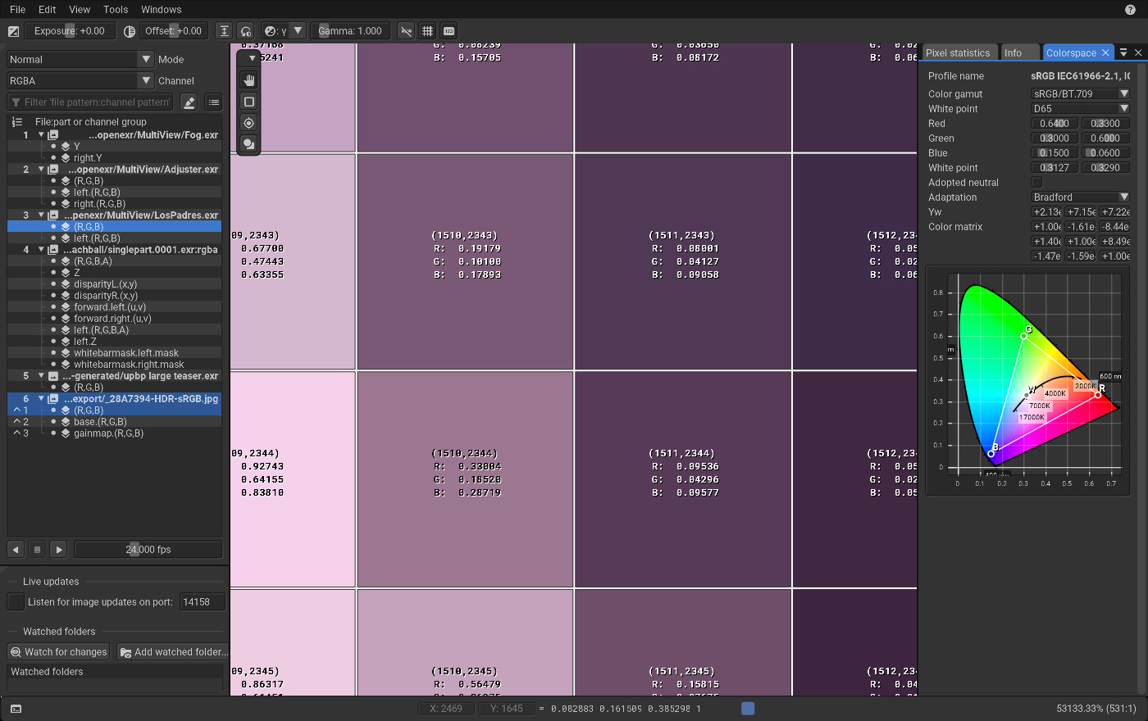This screenshot has width=1148, height=721.
Task: Open the Mode dropdown set to Normal
Action: 80,60
